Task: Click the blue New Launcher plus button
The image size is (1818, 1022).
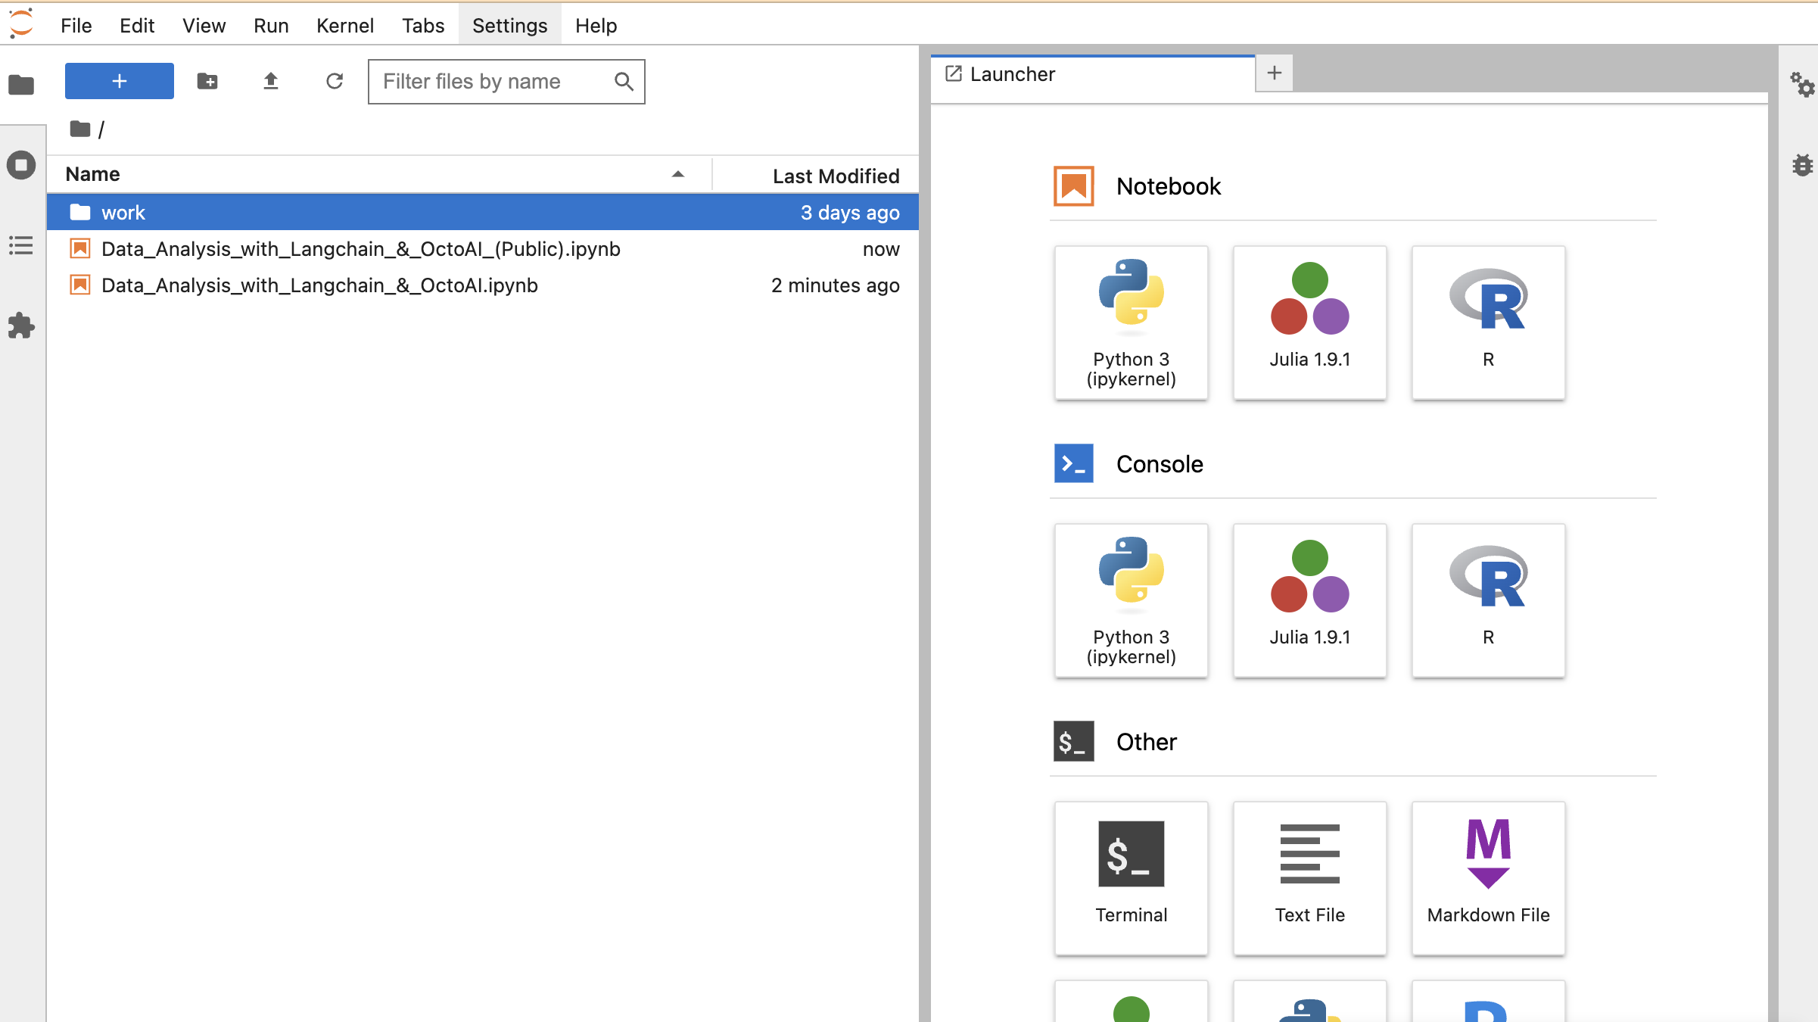Action: pyautogui.click(x=120, y=81)
